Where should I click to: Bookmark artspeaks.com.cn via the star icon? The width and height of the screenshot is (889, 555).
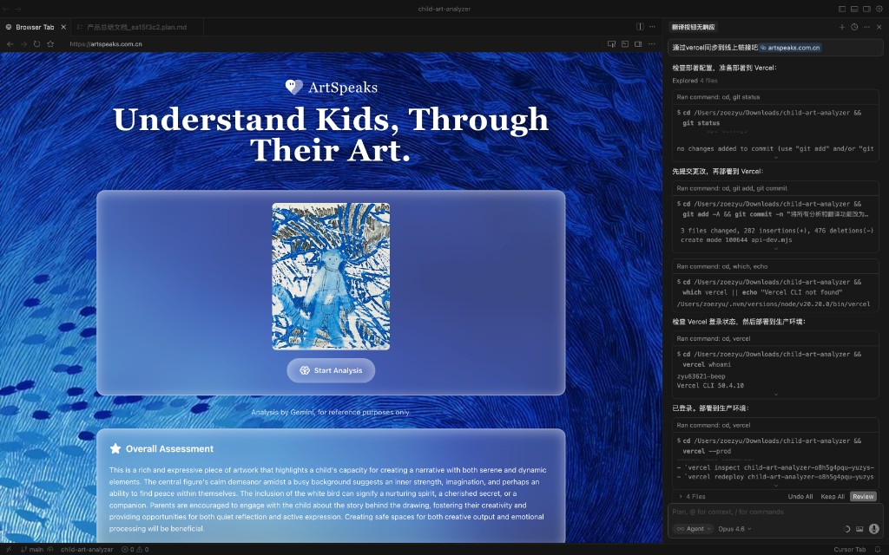pyautogui.click(x=49, y=43)
